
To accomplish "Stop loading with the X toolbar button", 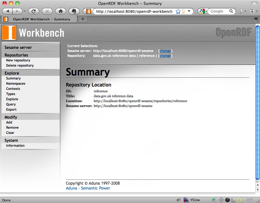I will click(x=47, y=11).
